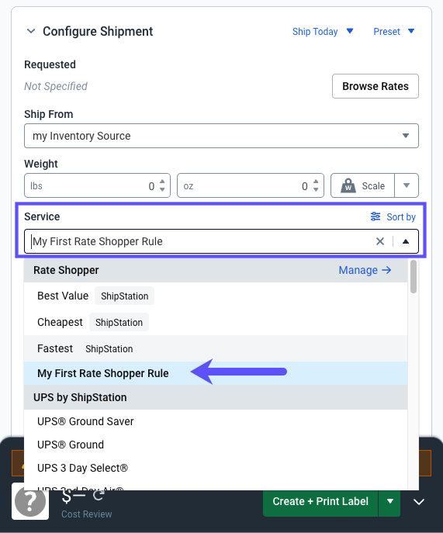Open the Scale options dropdown arrow
The height and width of the screenshot is (533, 443).
click(407, 185)
